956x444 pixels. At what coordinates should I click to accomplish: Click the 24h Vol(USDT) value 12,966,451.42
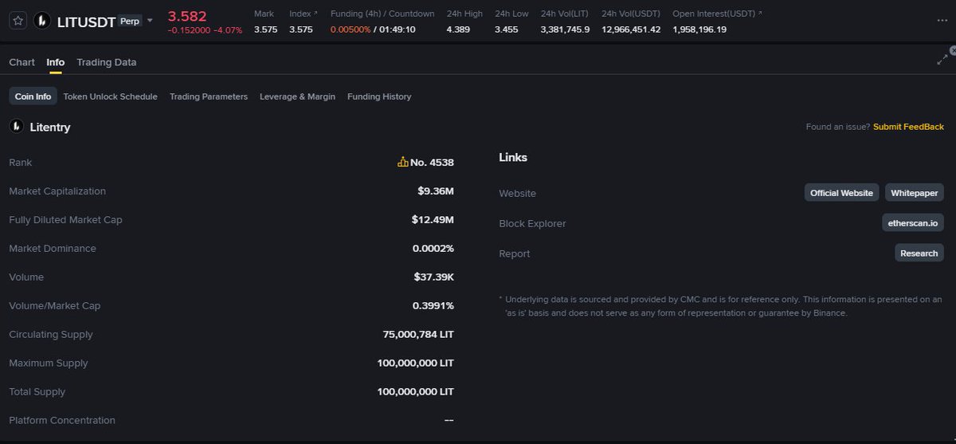(x=631, y=29)
